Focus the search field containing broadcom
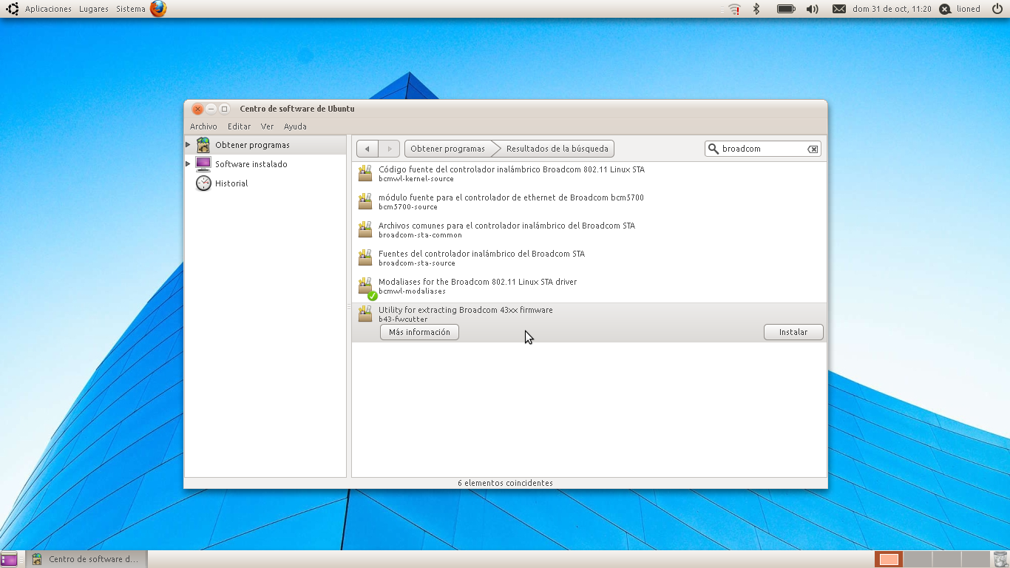 [x=763, y=149]
